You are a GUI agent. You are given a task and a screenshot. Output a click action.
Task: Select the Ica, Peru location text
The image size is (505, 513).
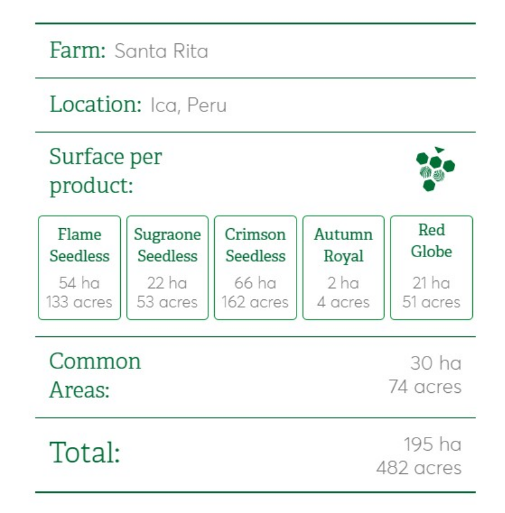[188, 106]
